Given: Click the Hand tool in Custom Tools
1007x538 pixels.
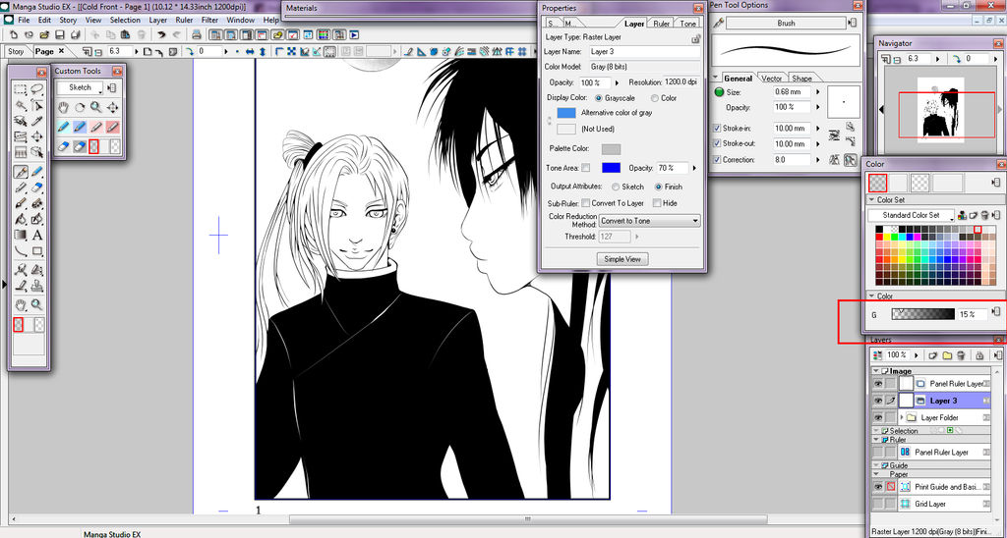Looking at the screenshot, I should (63, 107).
